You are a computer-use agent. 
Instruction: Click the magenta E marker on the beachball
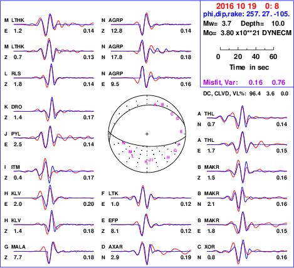click(x=181, y=132)
